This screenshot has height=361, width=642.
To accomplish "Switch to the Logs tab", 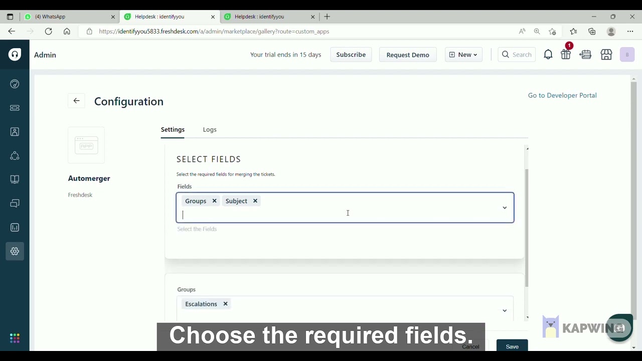I will [x=210, y=129].
